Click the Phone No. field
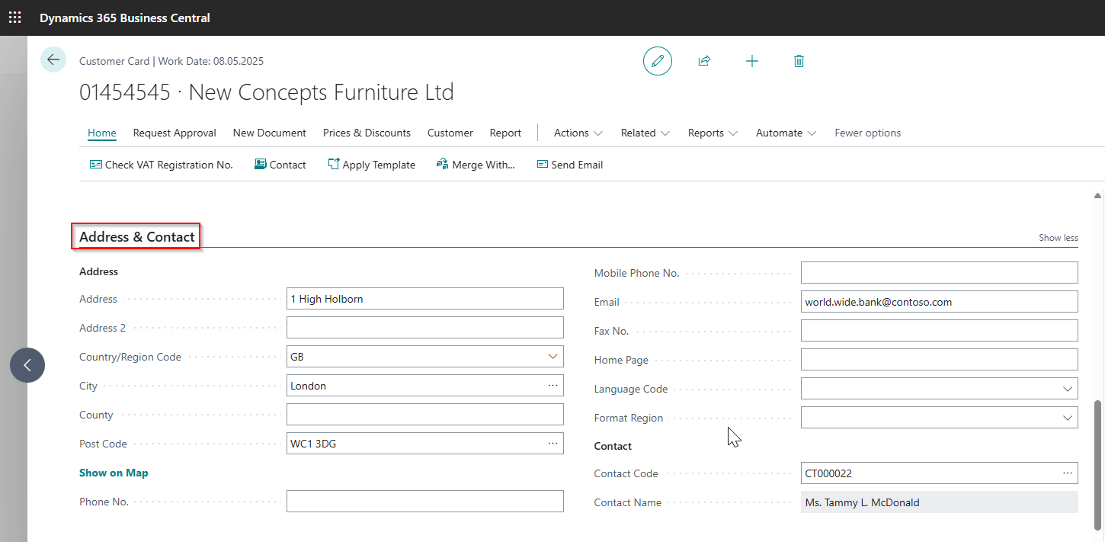 [425, 502]
